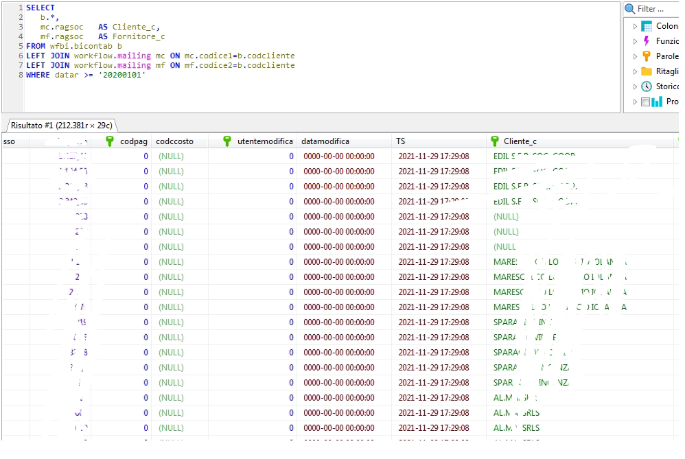The height and width of the screenshot is (459, 685).
Task: Select the Risultato #1 result tab
Action: tap(60, 126)
